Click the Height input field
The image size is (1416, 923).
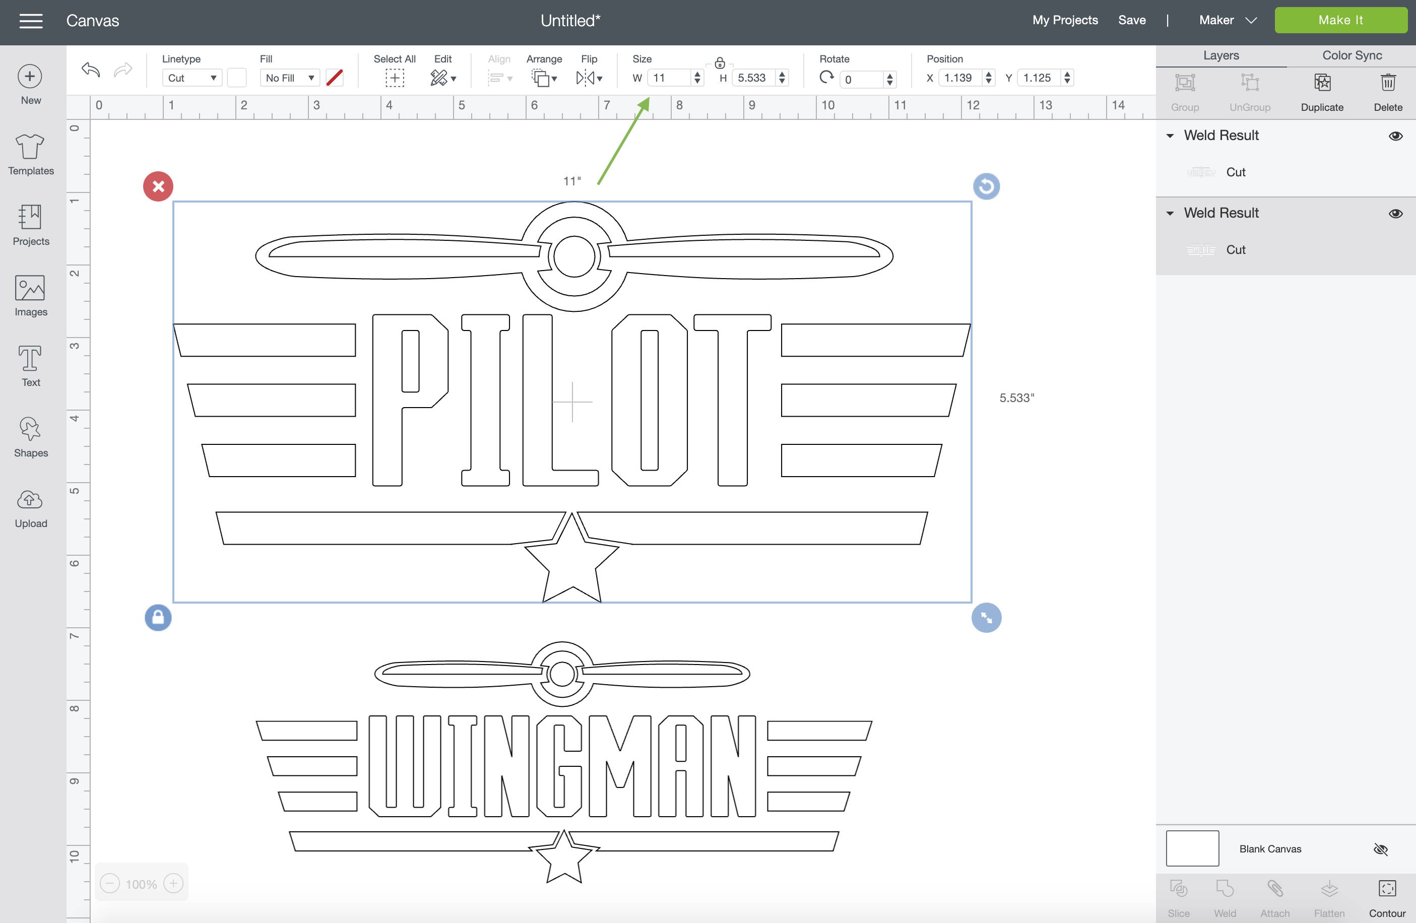tap(754, 78)
